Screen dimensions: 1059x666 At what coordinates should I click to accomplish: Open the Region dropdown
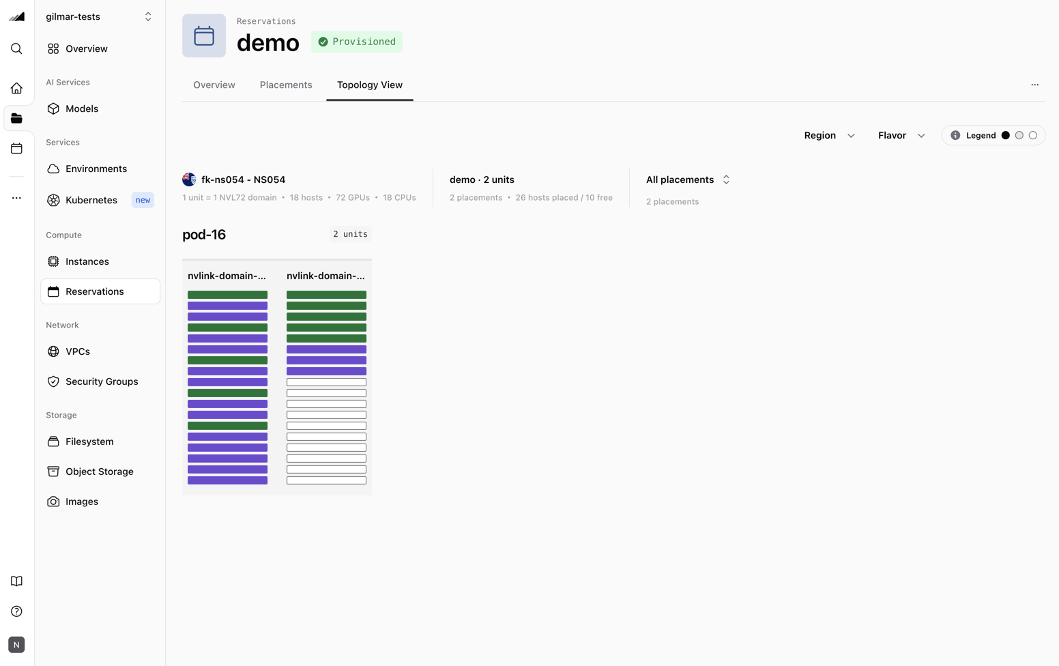click(x=829, y=136)
